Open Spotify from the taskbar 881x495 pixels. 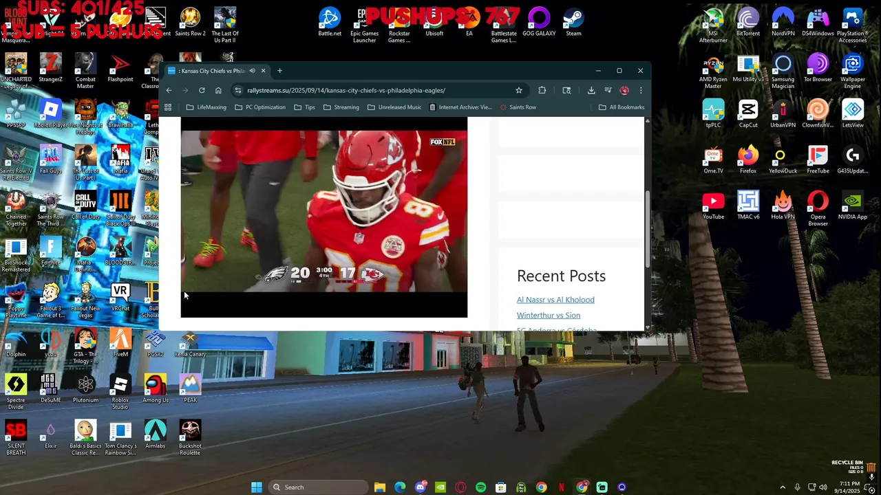coord(481,487)
